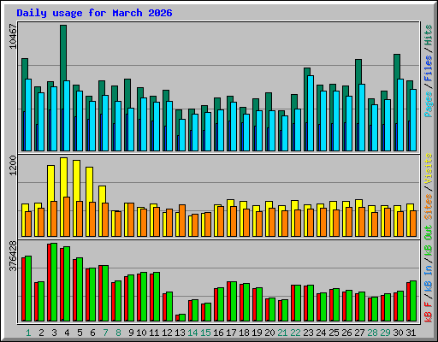Screen dimensions: 438x342
Task: Select day 18 on the x-axis
Action: [x=244, y=333]
